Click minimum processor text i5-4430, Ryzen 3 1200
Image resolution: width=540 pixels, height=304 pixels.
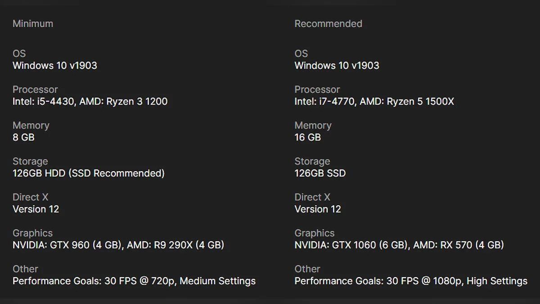coord(90,101)
